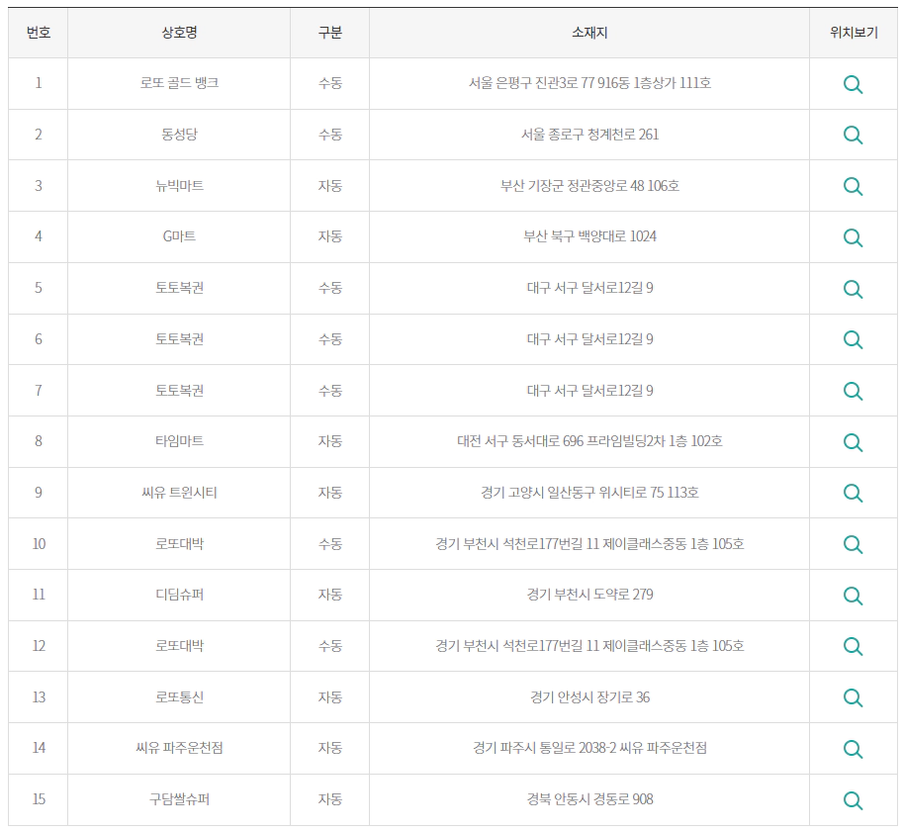Select store name 로또 골드 뱅크

point(179,83)
